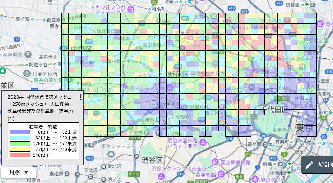The height and width of the screenshot is (183, 333).
Task: Click the JR icon beside 阿佐ケ谷
Action: click(26, 64)
